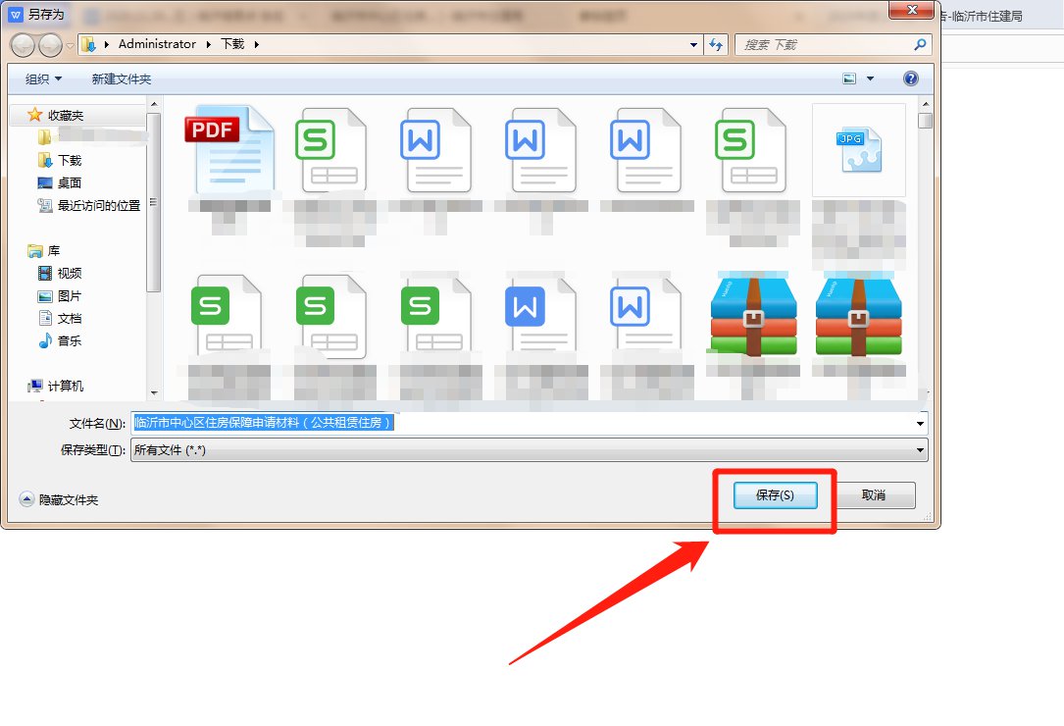Click the WPS icon in dialog title bar

pyautogui.click(x=17, y=15)
